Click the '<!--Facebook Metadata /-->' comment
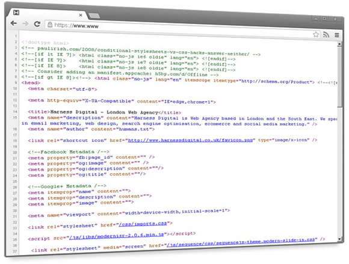This screenshot has width=349, height=264. tap(69, 152)
